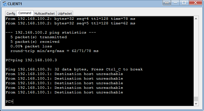Click the CLIENT1 application icon in title bar
This screenshot has height=111, width=204.
pos(5,4)
